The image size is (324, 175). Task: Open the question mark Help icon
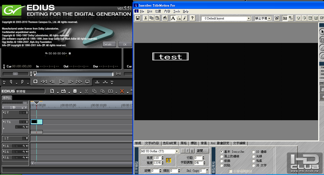click(192, 18)
